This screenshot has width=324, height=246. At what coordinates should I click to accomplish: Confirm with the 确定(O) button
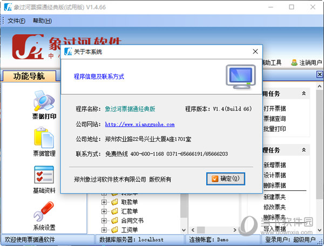(x=226, y=179)
